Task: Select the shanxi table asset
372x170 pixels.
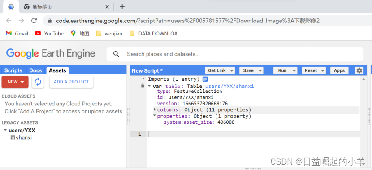Action: pyautogui.click(x=21, y=138)
